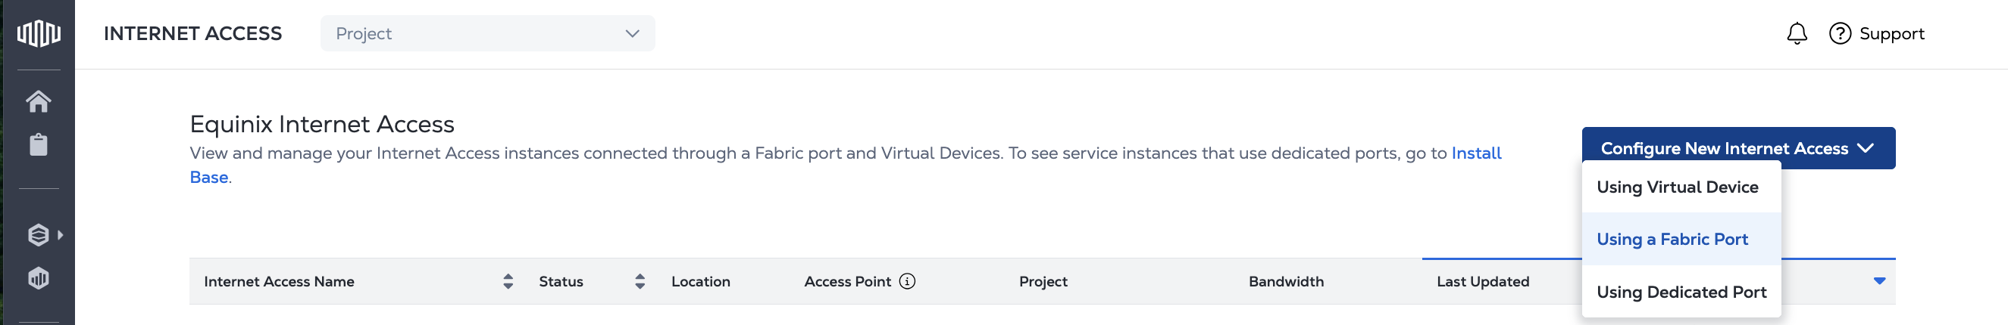Viewport: 2008px width, 325px height.
Task: Click the Location column header
Action: click(701, 281)
